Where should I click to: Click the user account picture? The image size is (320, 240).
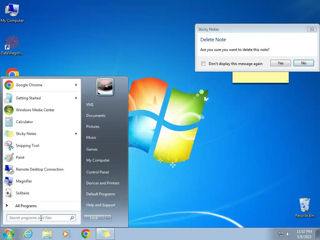tap(105, 87)
